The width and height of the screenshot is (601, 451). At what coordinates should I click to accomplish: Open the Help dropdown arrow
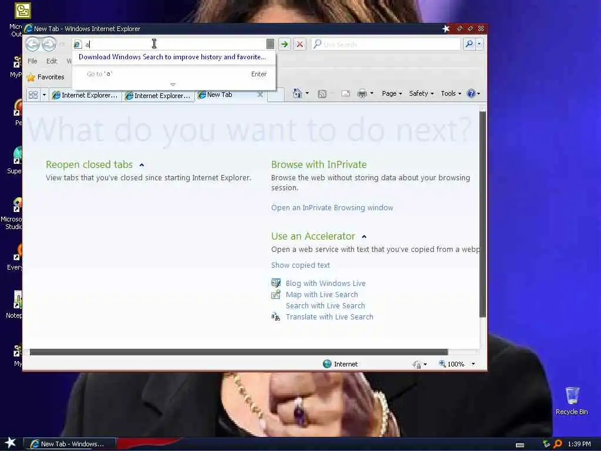click(478, 93)
